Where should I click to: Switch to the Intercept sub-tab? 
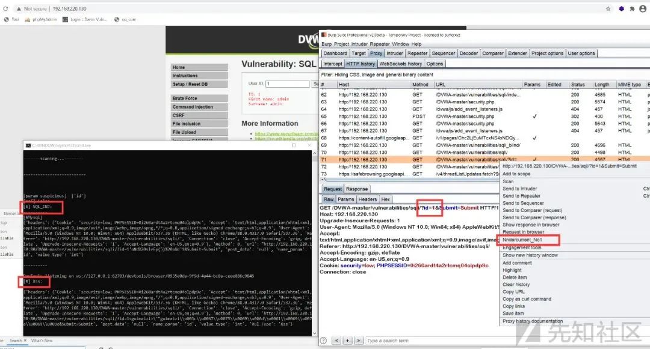[x=333, y=64]
